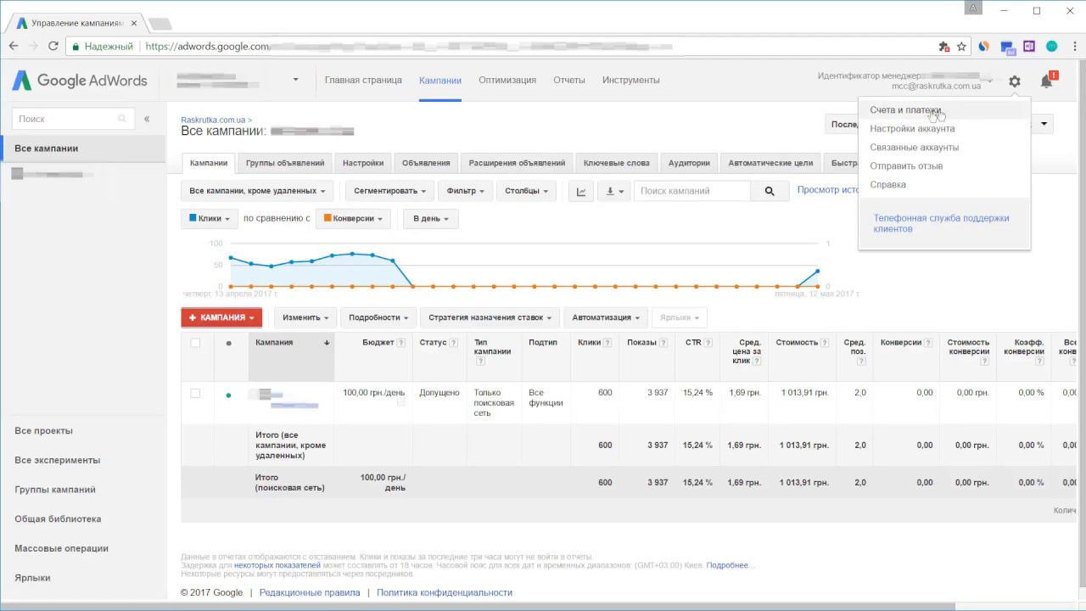Click the help icon under Бюджет column
Image resolution: width=1086 pixels, height=611 pixels.
point(400,343)
